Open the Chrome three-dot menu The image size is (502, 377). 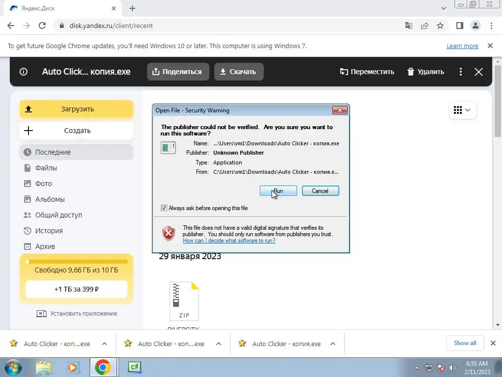(491, 26)
